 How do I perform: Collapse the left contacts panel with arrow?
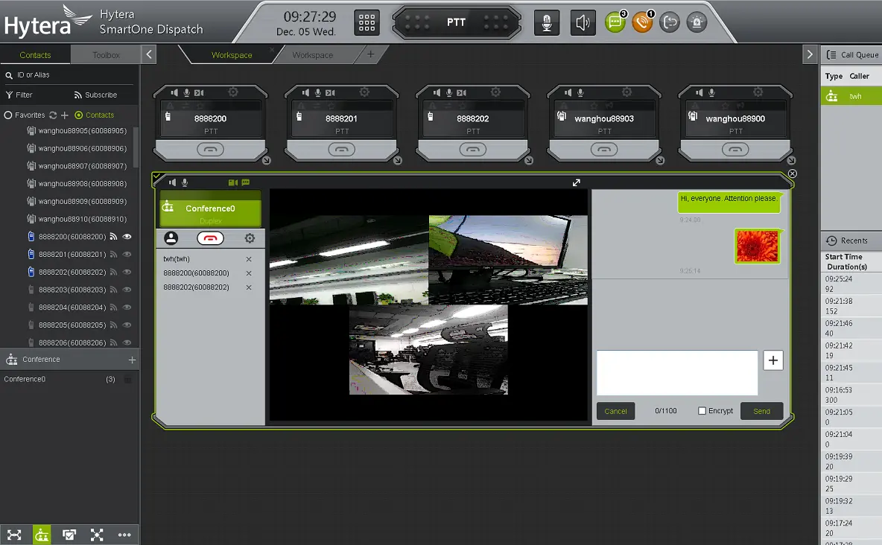149,54
